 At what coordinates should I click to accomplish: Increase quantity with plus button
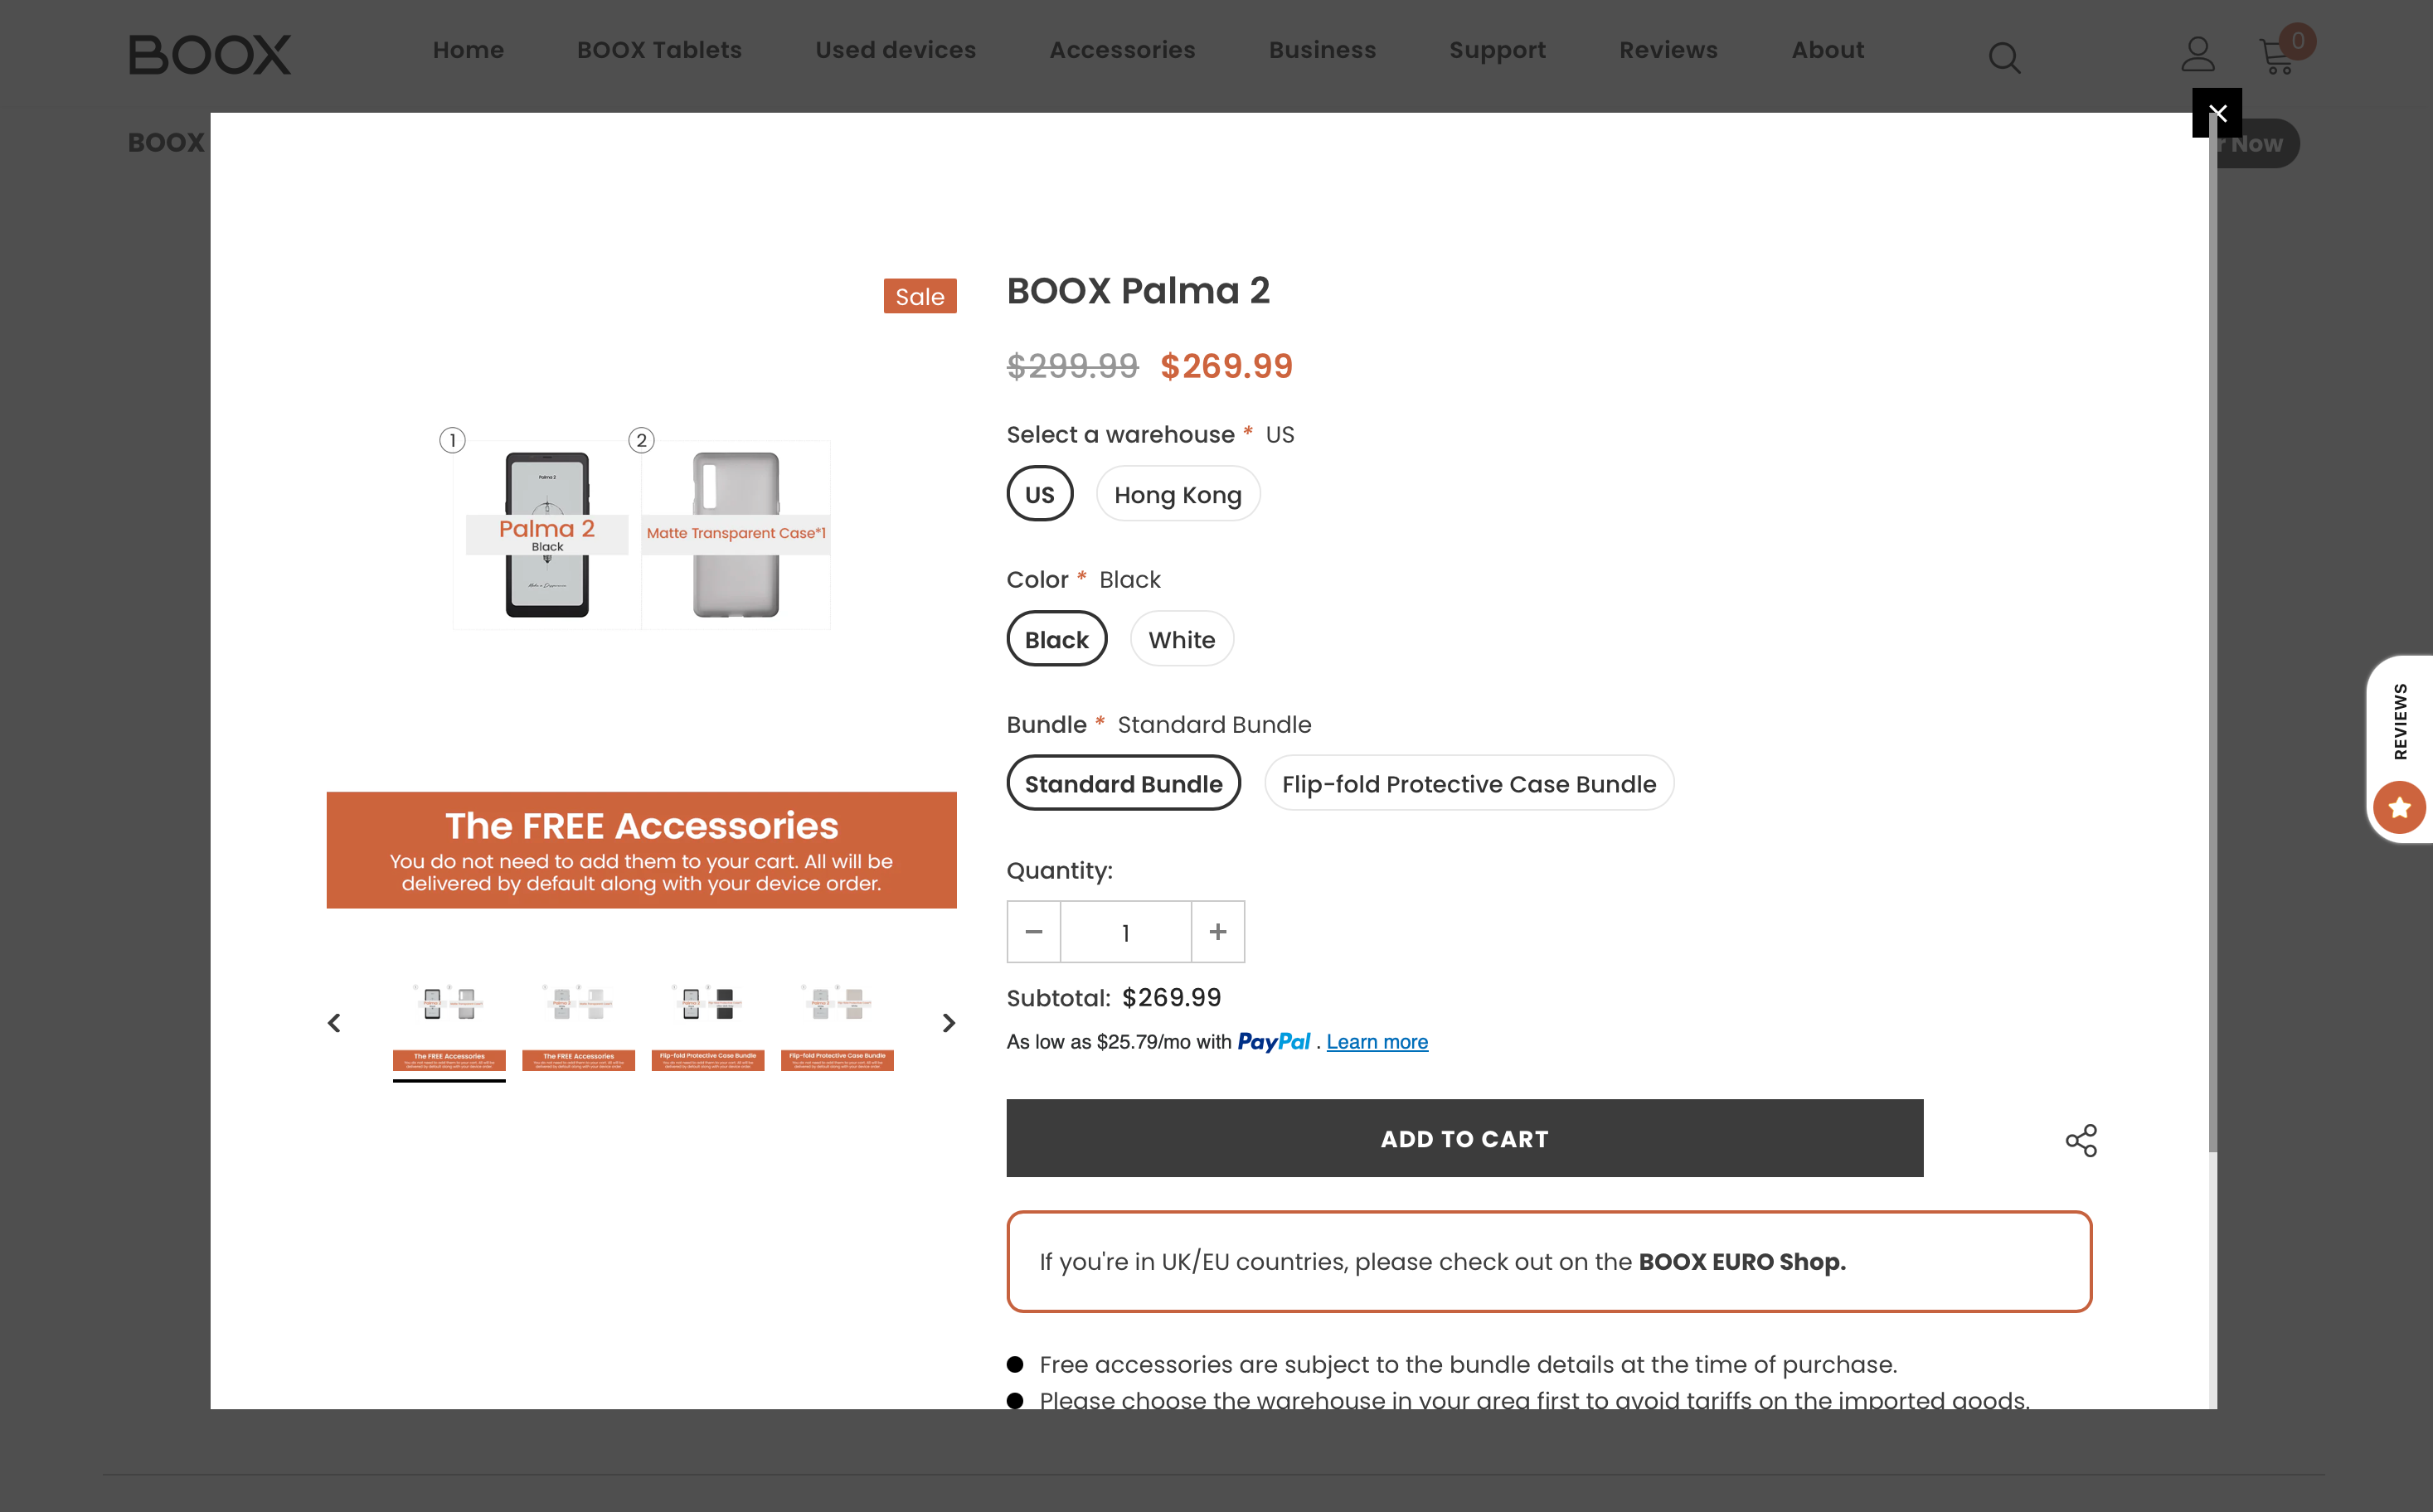(x=1217, y=932)
